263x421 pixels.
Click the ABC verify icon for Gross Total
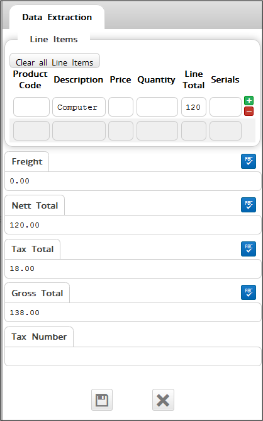(249, 292)
